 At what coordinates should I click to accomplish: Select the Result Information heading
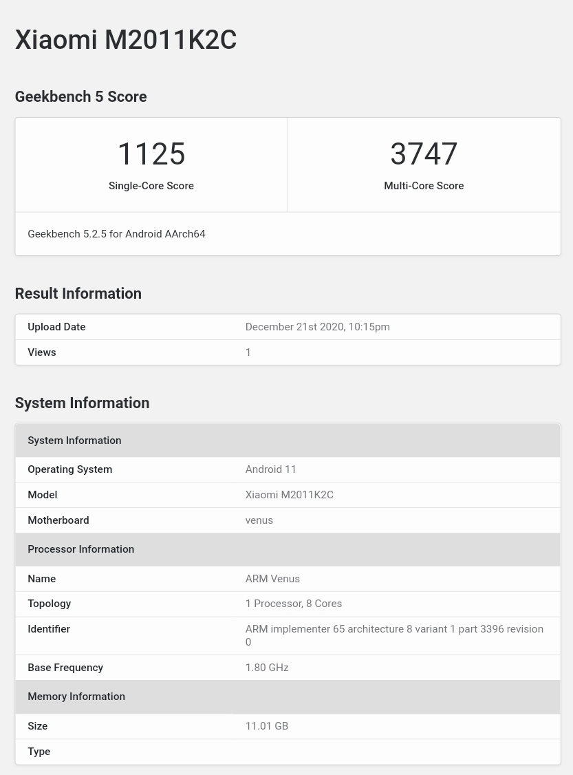[x=78, y=294]
